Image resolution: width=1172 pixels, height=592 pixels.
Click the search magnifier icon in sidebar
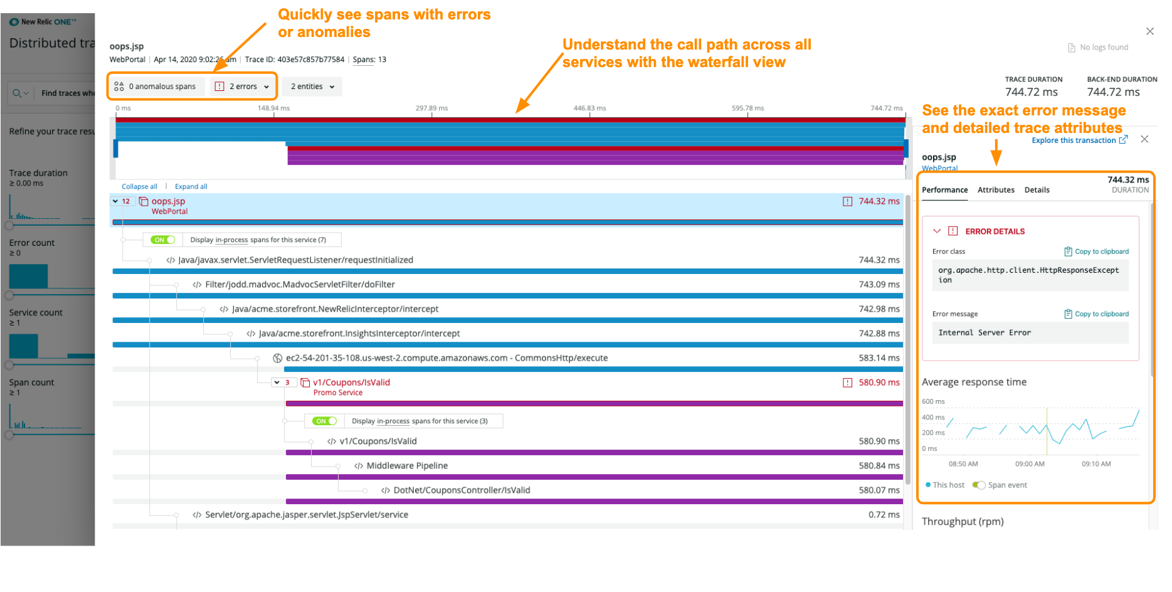[x=16, y=93]
